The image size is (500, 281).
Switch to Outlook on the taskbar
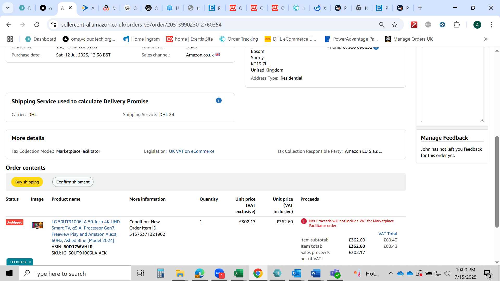pos(296,273)
